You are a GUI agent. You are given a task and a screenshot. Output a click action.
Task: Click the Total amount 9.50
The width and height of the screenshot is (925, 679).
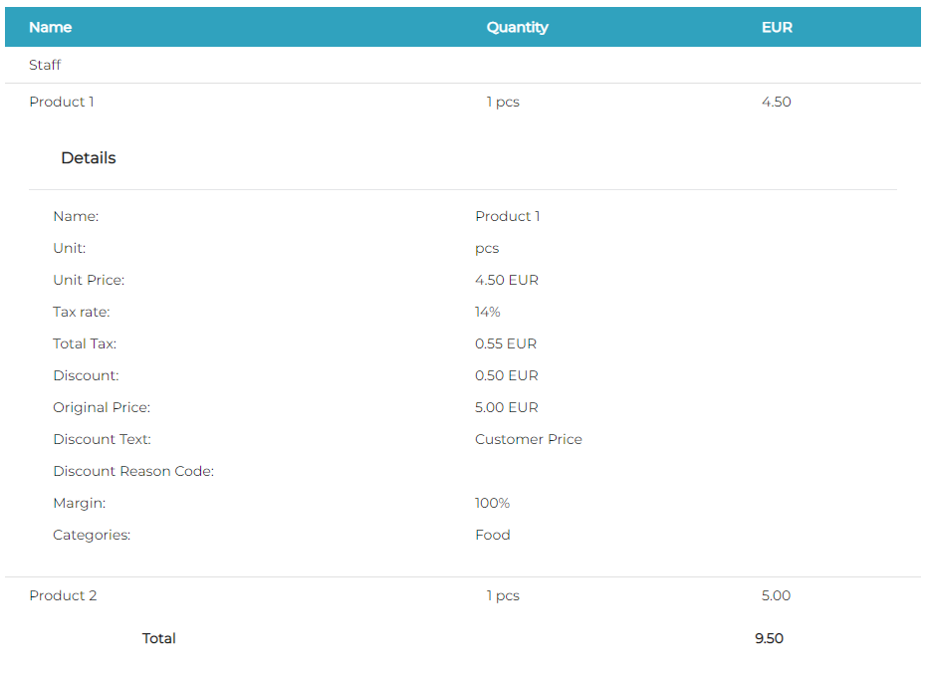click(769, 638)
